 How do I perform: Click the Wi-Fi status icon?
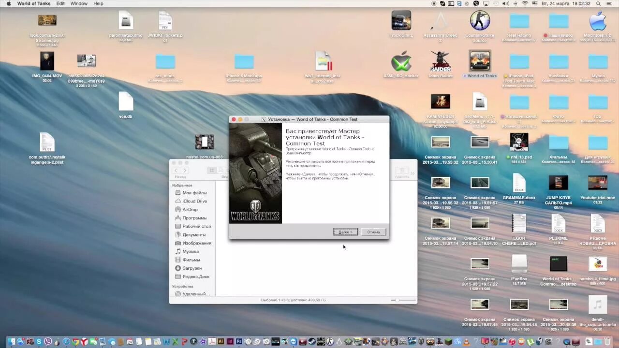pyautogui.click(x=525, y=3)
